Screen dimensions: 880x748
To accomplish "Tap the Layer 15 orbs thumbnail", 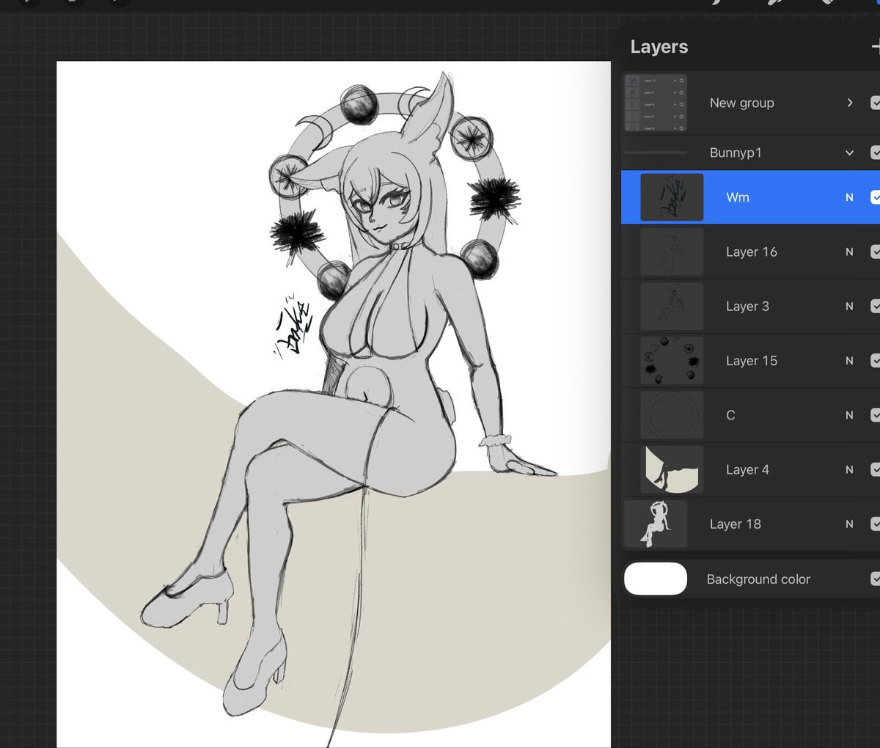I will (672, 361).
